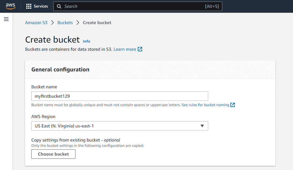Click the Bucket name text field
Image resolution: width=293 pixels, height=170 pixels.
120,96
